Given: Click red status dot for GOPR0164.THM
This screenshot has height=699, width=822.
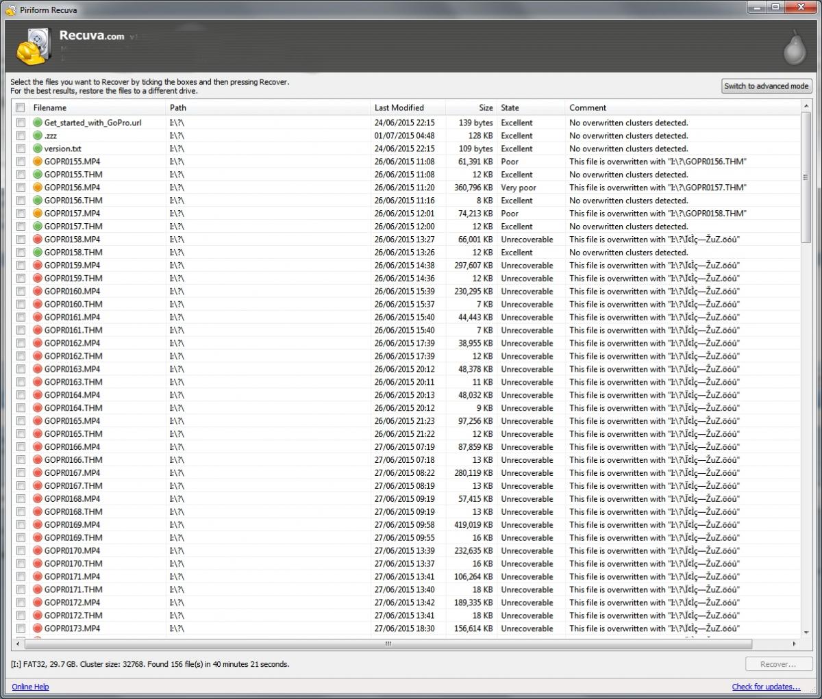Looking at the screenshot, I should (x=38, y=408).
